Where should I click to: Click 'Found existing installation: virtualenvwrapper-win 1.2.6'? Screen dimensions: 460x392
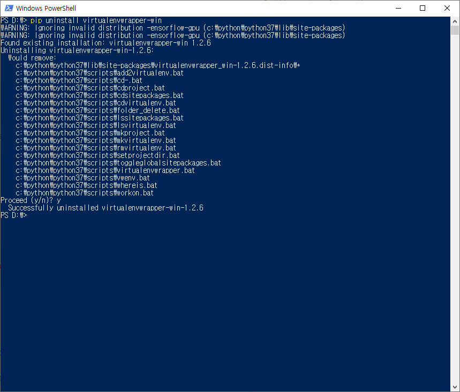pos(105,43)
